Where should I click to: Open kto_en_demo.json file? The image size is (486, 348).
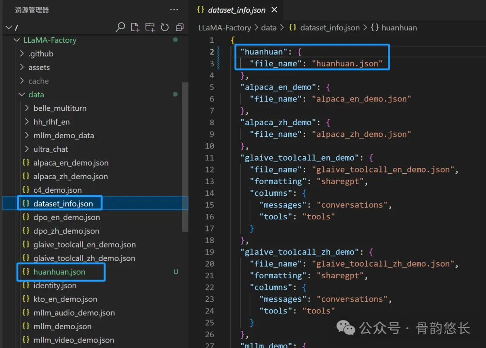[65, 299]
